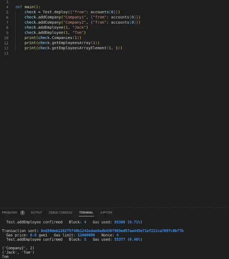This screenshot has height=259, width=229.
Task: Click the "Tom" string in addEmployee call
Action: [78, 33]
